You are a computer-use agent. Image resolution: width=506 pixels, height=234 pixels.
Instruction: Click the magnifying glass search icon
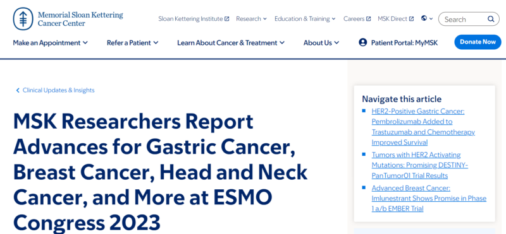[x=491, y=19]
